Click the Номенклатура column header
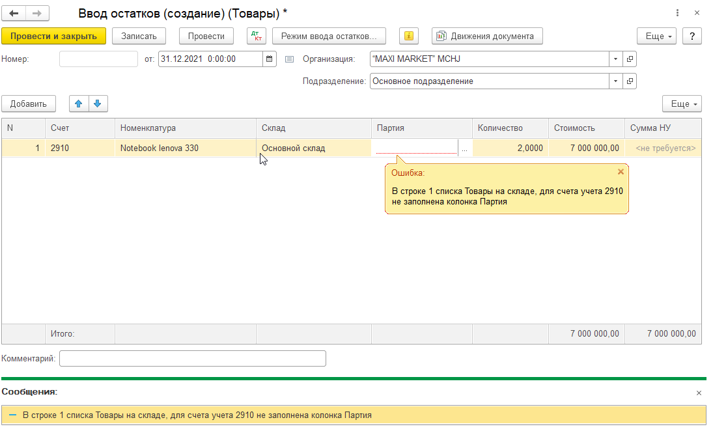Image resolution: width=713 pixels, height=433 pixels. 186,128
